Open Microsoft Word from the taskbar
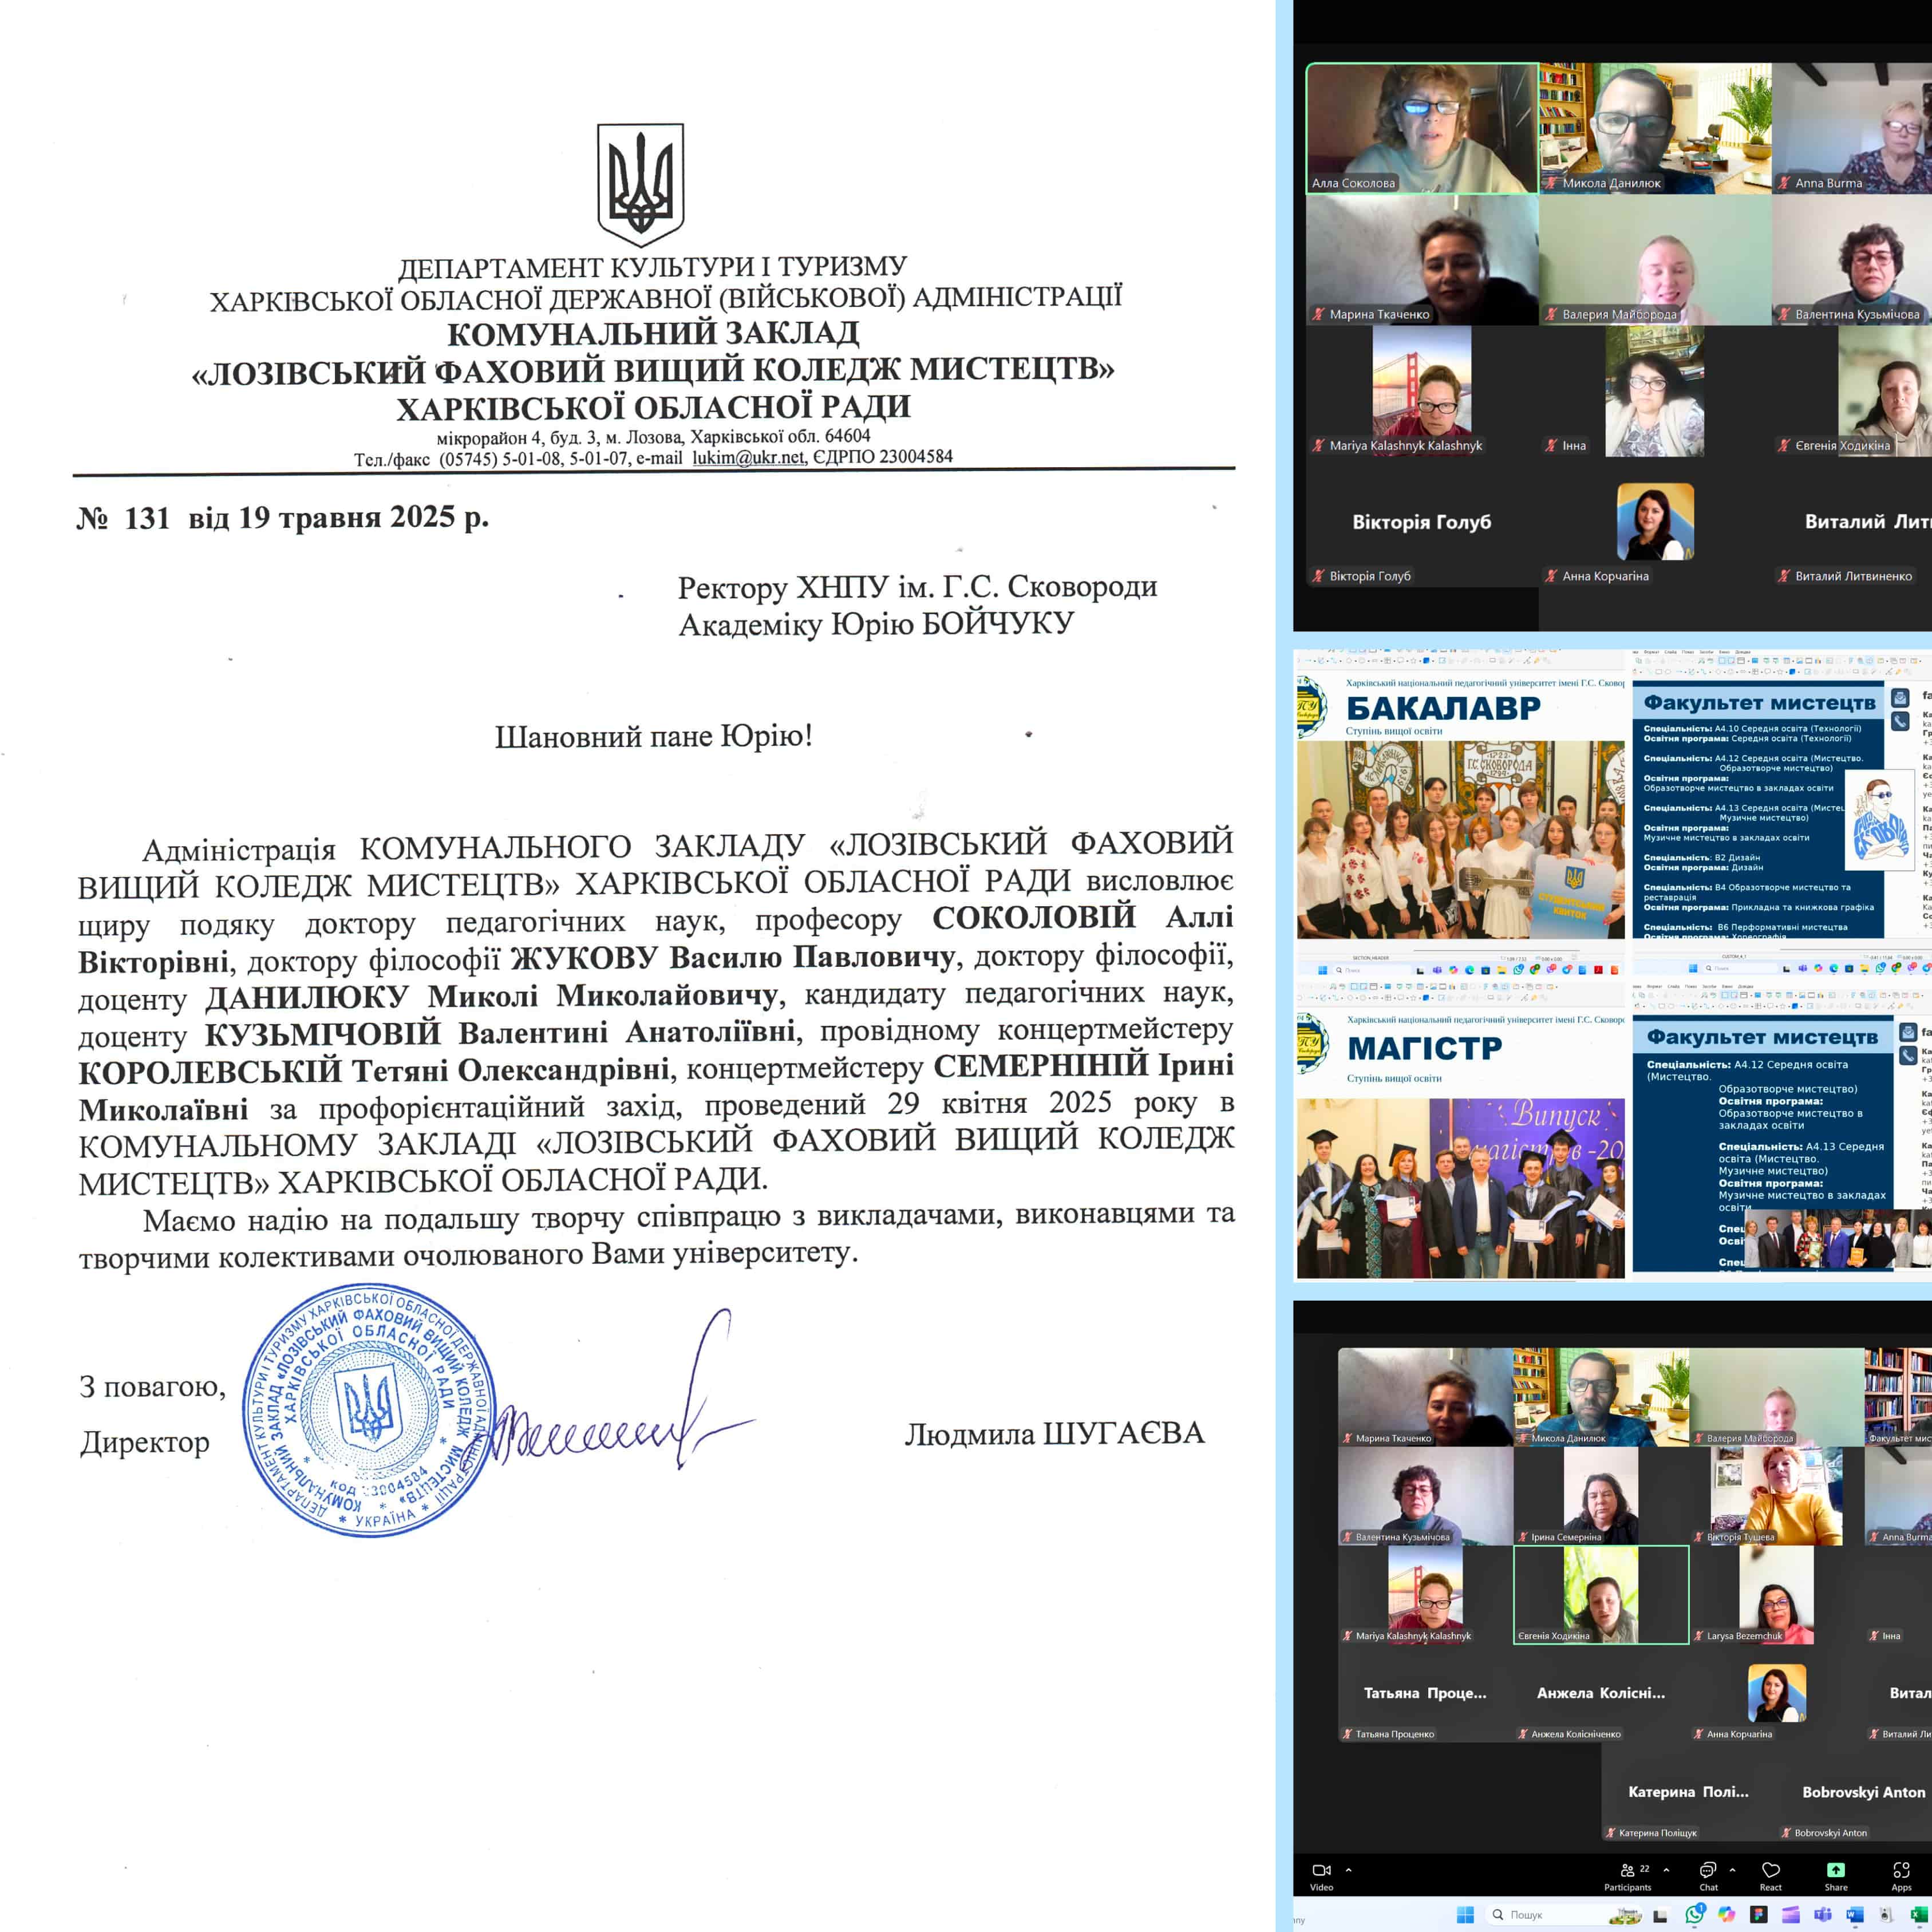The image size is (1932, 1932). coord(1855,1914)
